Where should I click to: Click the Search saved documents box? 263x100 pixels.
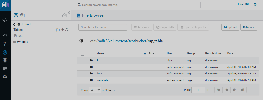(x=138, y=5)
